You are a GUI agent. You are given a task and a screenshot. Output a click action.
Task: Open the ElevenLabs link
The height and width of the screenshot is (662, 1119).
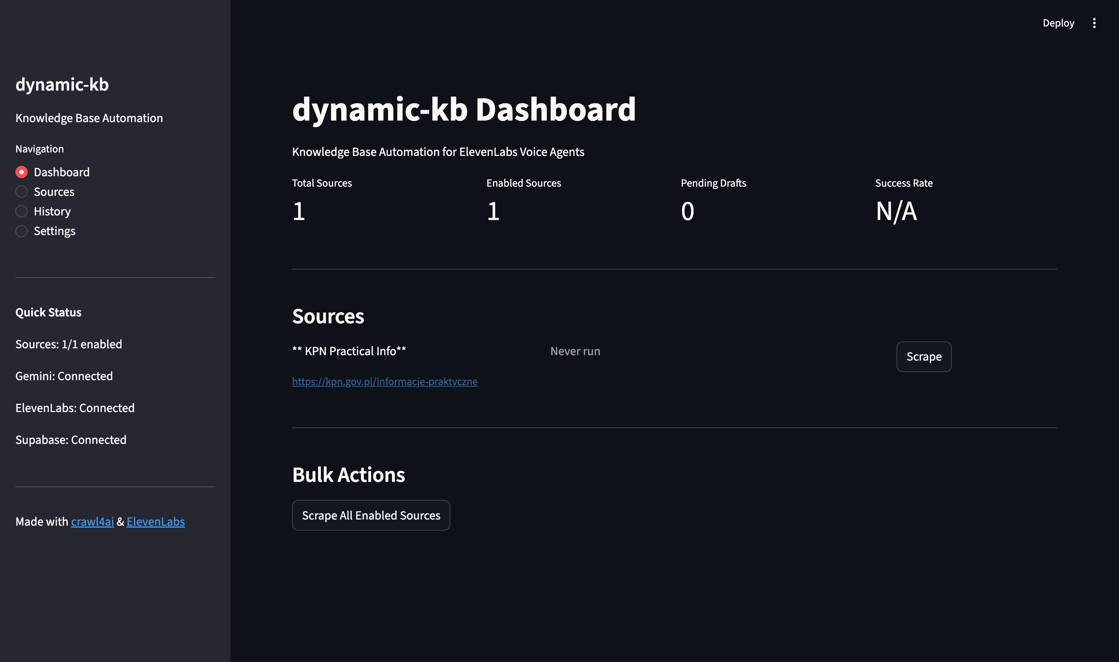(155, 521)
